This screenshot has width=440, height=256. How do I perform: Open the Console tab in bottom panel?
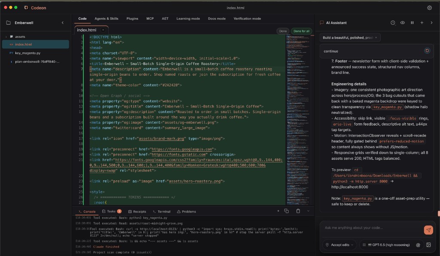tap(87, 211)
